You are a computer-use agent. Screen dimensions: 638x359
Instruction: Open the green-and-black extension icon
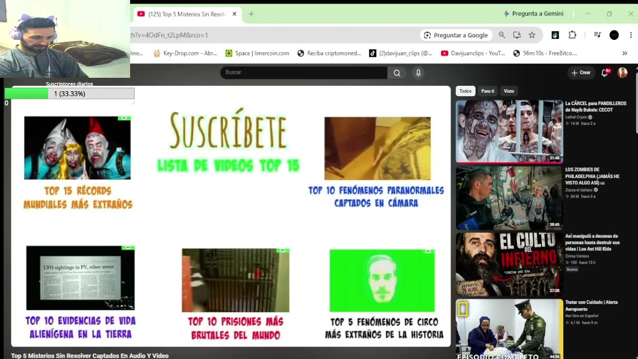tap(555, 35)
